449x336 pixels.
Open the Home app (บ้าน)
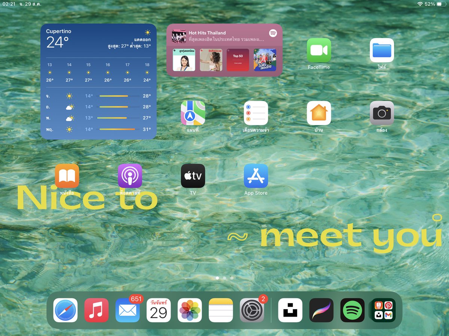(x=319, y=113)
